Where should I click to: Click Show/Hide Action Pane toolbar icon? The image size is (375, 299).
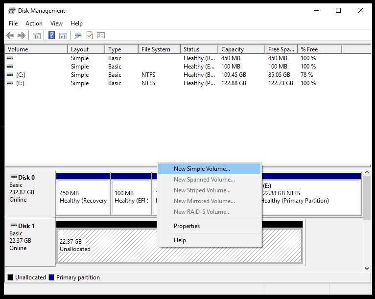(x=63, y=35)
